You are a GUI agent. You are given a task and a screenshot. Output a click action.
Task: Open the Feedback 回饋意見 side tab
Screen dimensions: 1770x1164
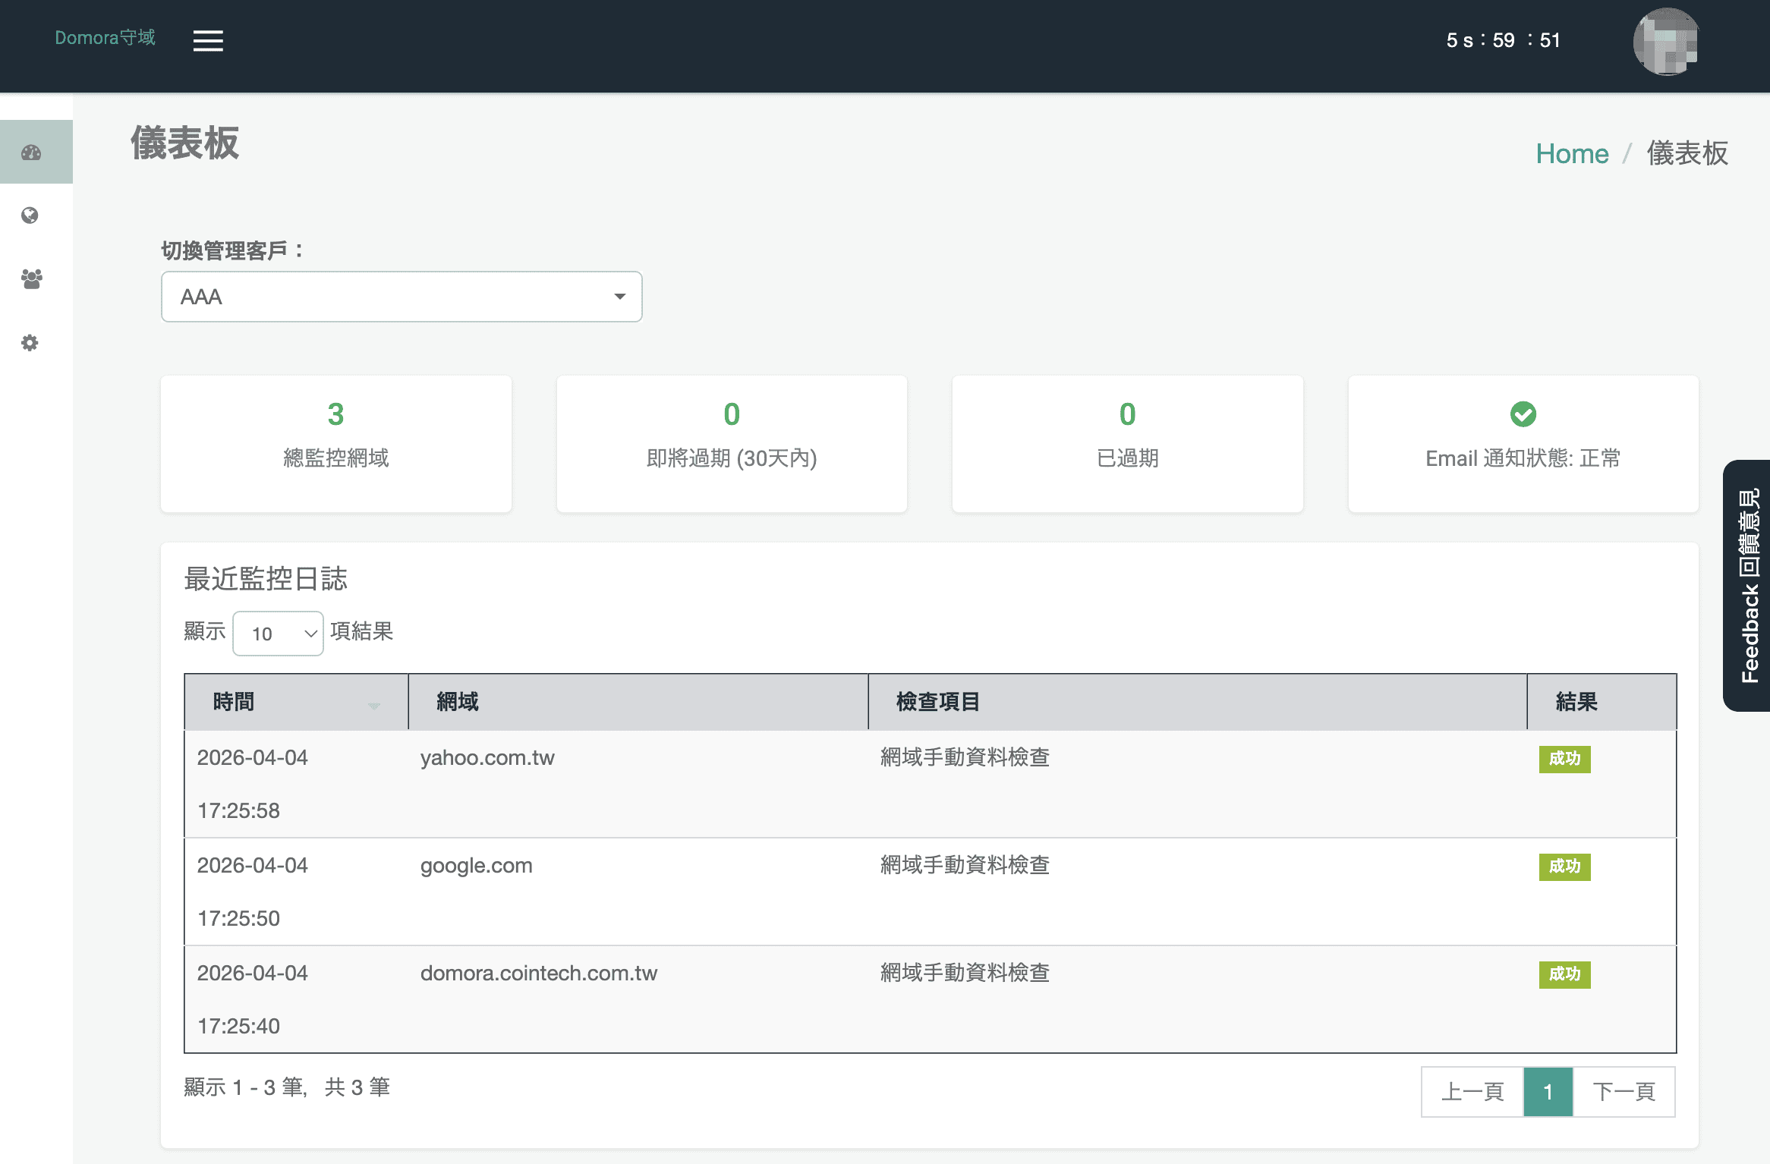1749,585
